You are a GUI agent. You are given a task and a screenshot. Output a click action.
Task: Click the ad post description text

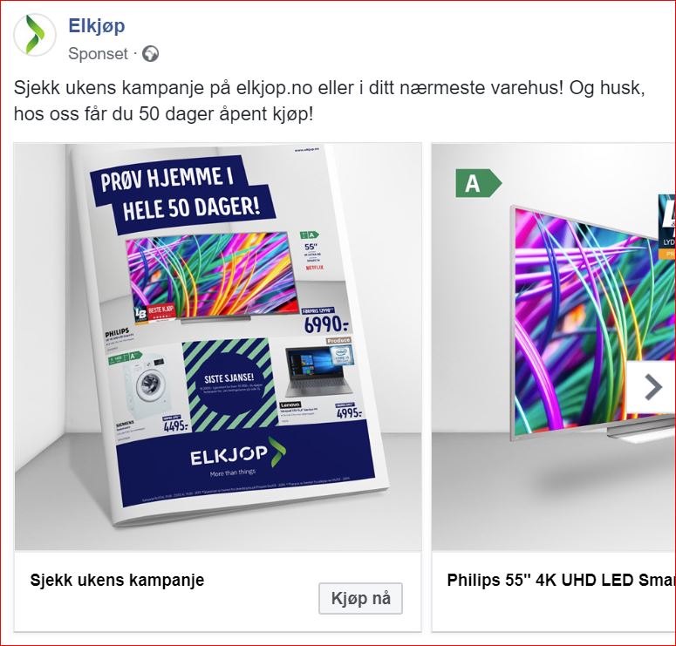(330, 101)
